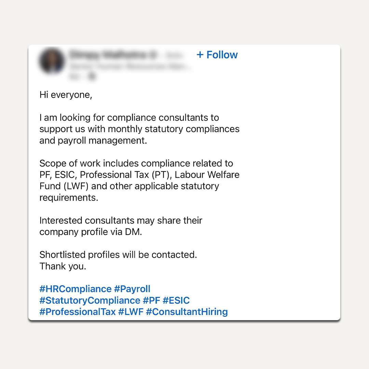This screenshot has height=369, width=369.
Task: Click the #ProfessionalTax hashtag
Action: coord(77,312)
